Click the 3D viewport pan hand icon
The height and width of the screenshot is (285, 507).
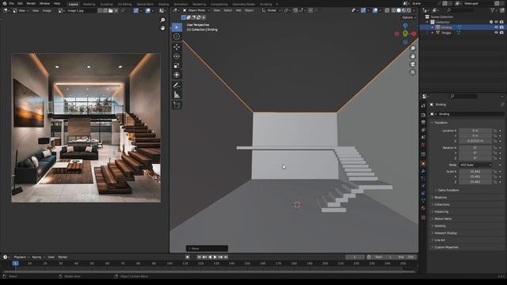413,56
